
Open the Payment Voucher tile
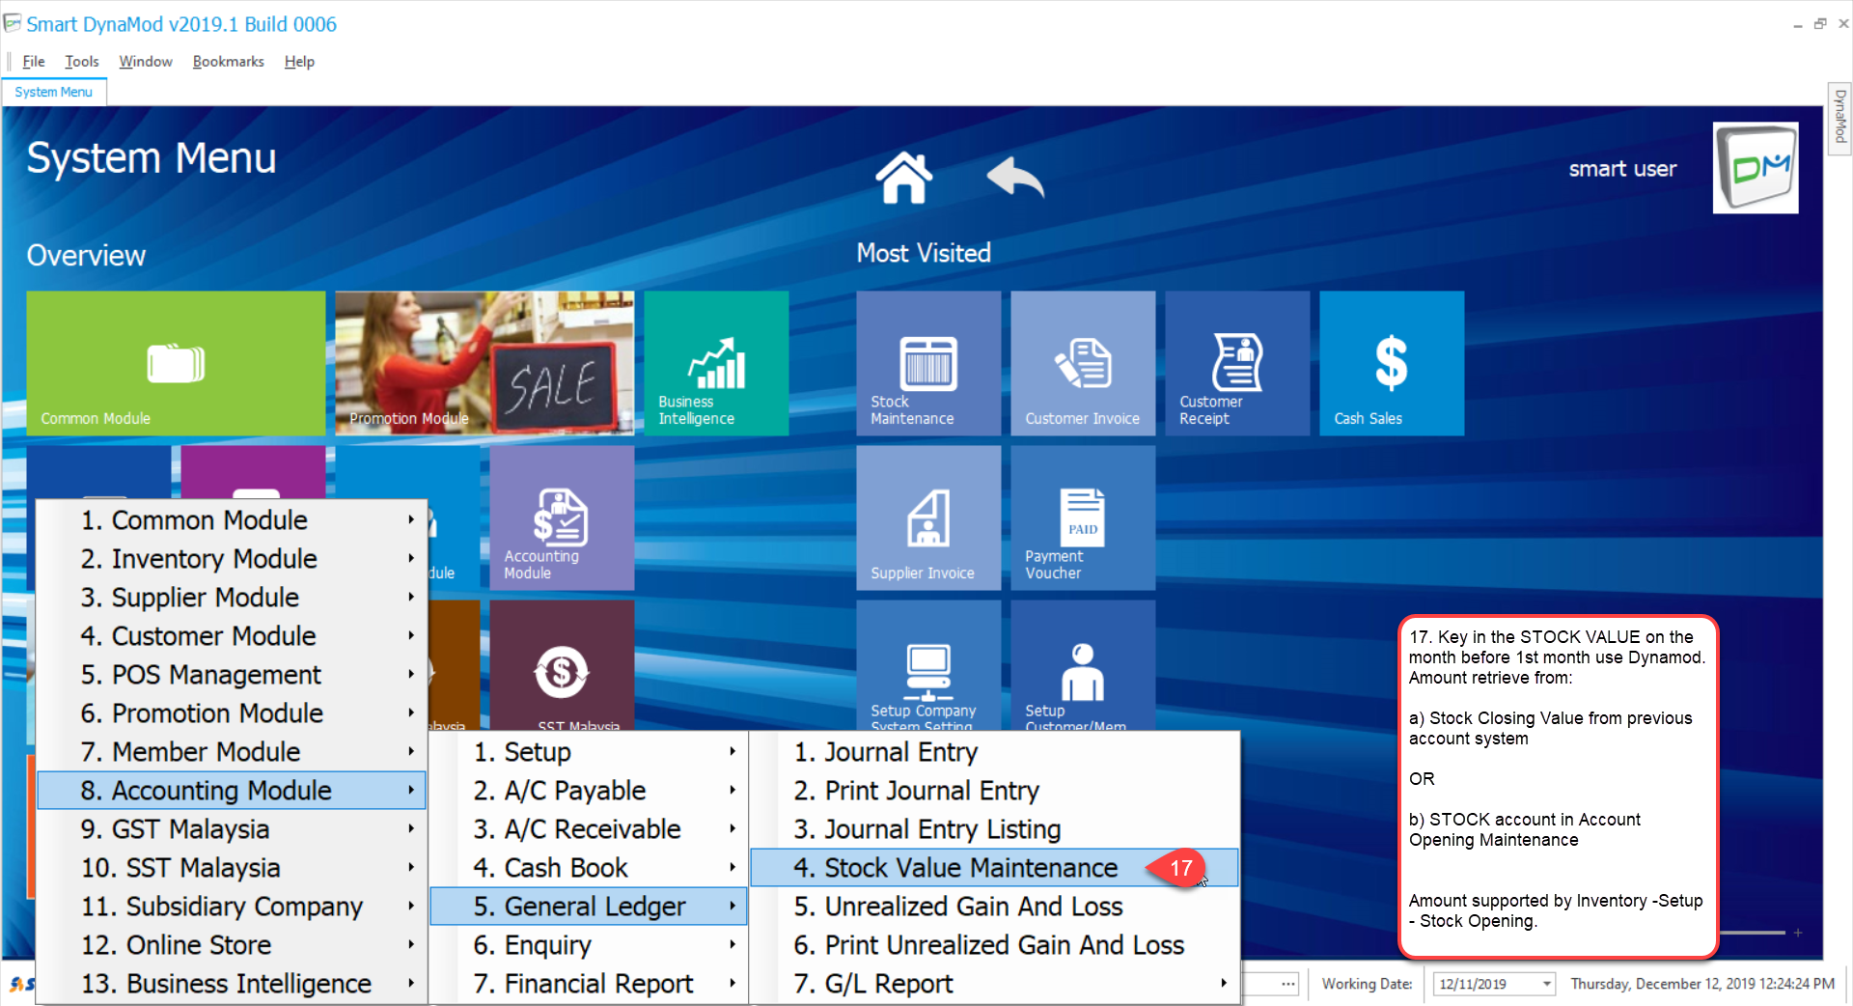click(x=1083, y=517)
